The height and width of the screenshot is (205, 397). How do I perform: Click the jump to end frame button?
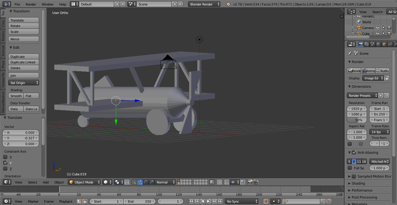(x=220, y=201)
